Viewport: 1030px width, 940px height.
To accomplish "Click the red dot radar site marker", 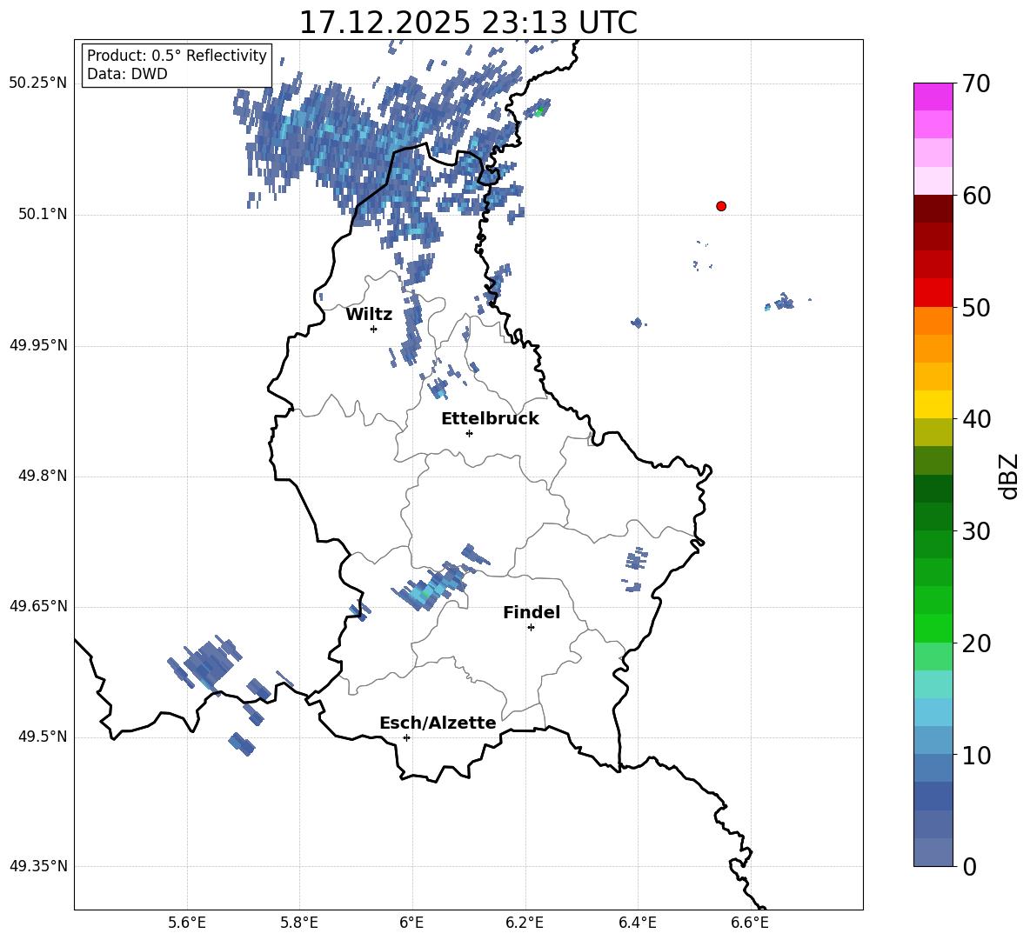I will 721,206.
